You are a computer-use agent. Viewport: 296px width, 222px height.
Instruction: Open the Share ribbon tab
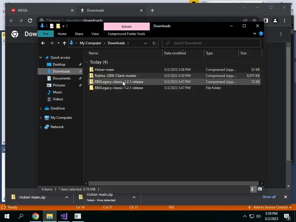click(79, 34)
